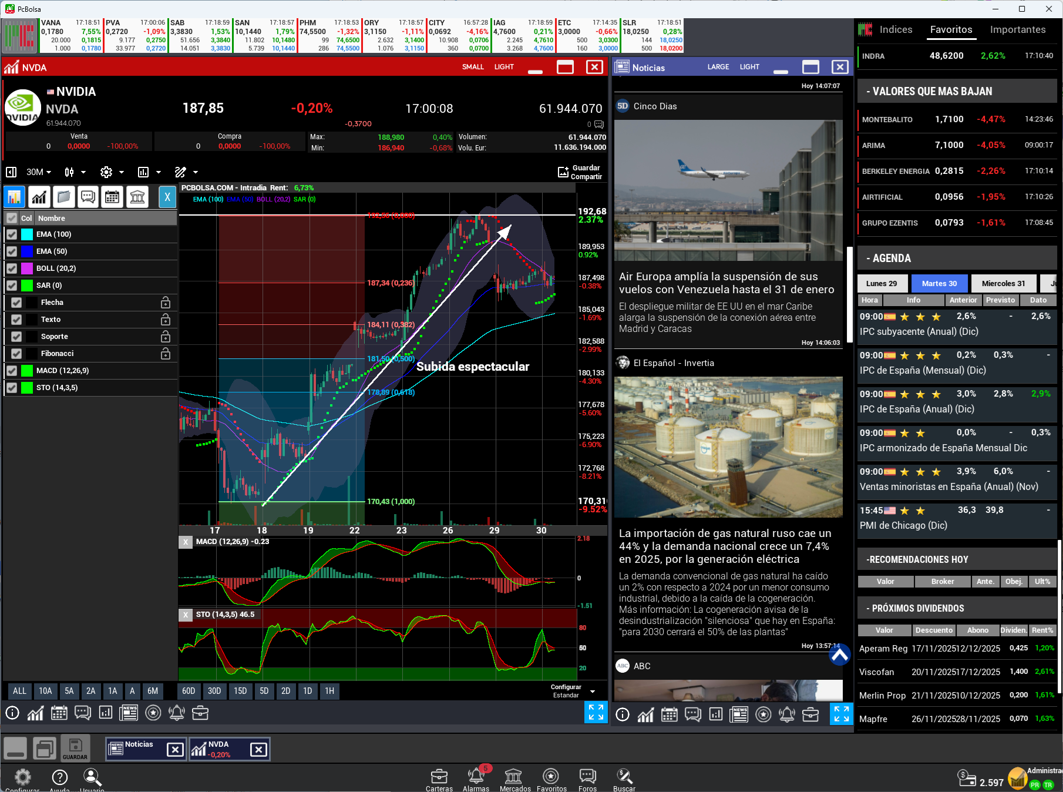
Task: Select the Miercoles 31 agenda tab
Action: [x=1003, y=283]
